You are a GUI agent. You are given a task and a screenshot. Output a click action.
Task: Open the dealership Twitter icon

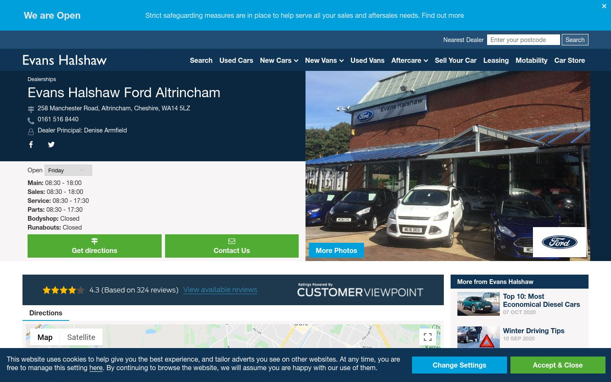click(51, 145)
